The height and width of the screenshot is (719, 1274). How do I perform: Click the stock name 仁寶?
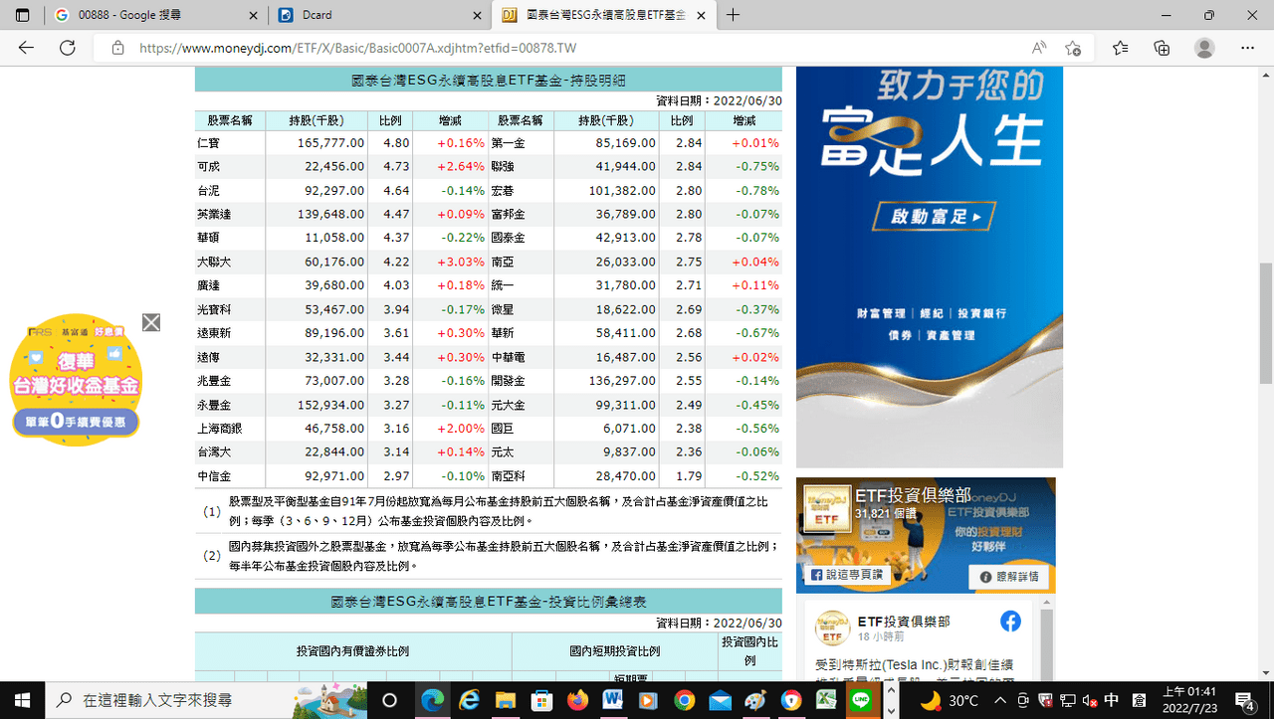point(208,143)
